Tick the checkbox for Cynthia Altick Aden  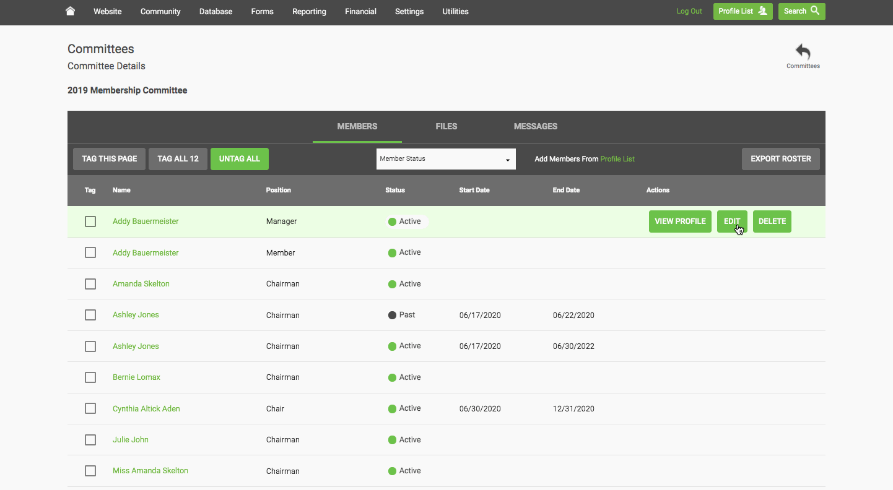tap(90, 408)
